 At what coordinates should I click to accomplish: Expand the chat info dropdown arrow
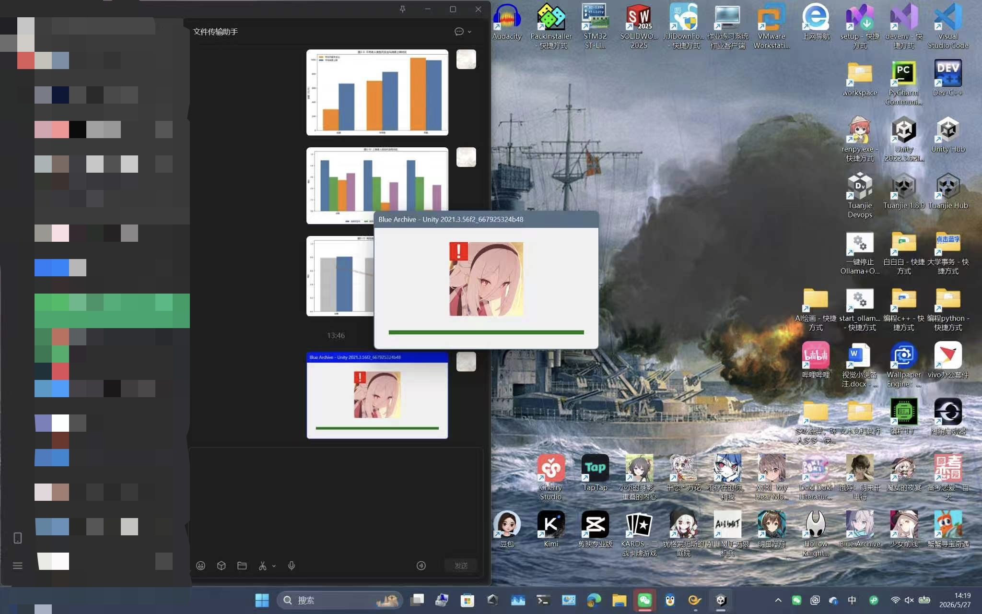tap(469, 32)
